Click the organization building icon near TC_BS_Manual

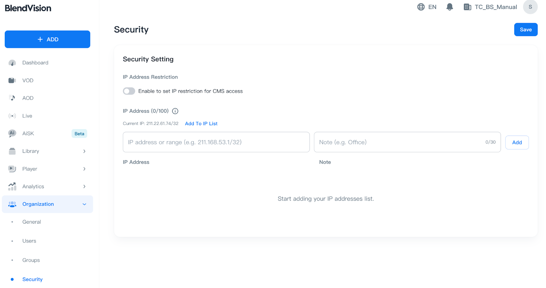[467, 6]
